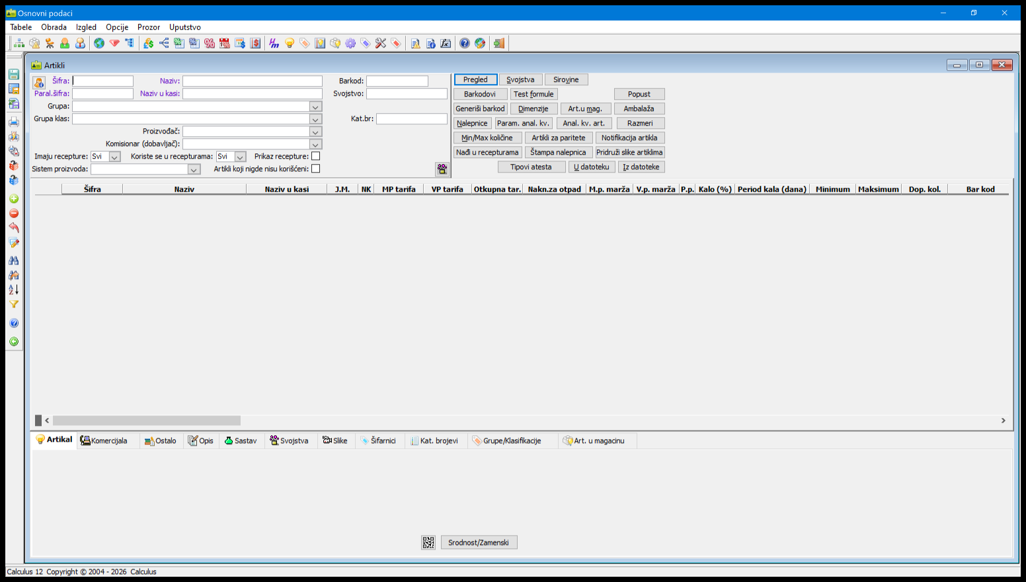Click the horizontal scrollbar thumb of the grid
The width and height of the screenshot is (1026, 582).
click(x=147, y=421)
